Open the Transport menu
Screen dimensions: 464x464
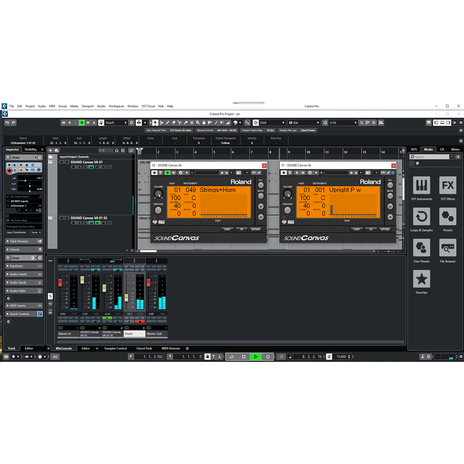point(87,106)
